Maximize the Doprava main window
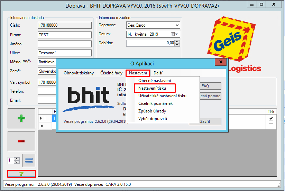 (261, 4)
